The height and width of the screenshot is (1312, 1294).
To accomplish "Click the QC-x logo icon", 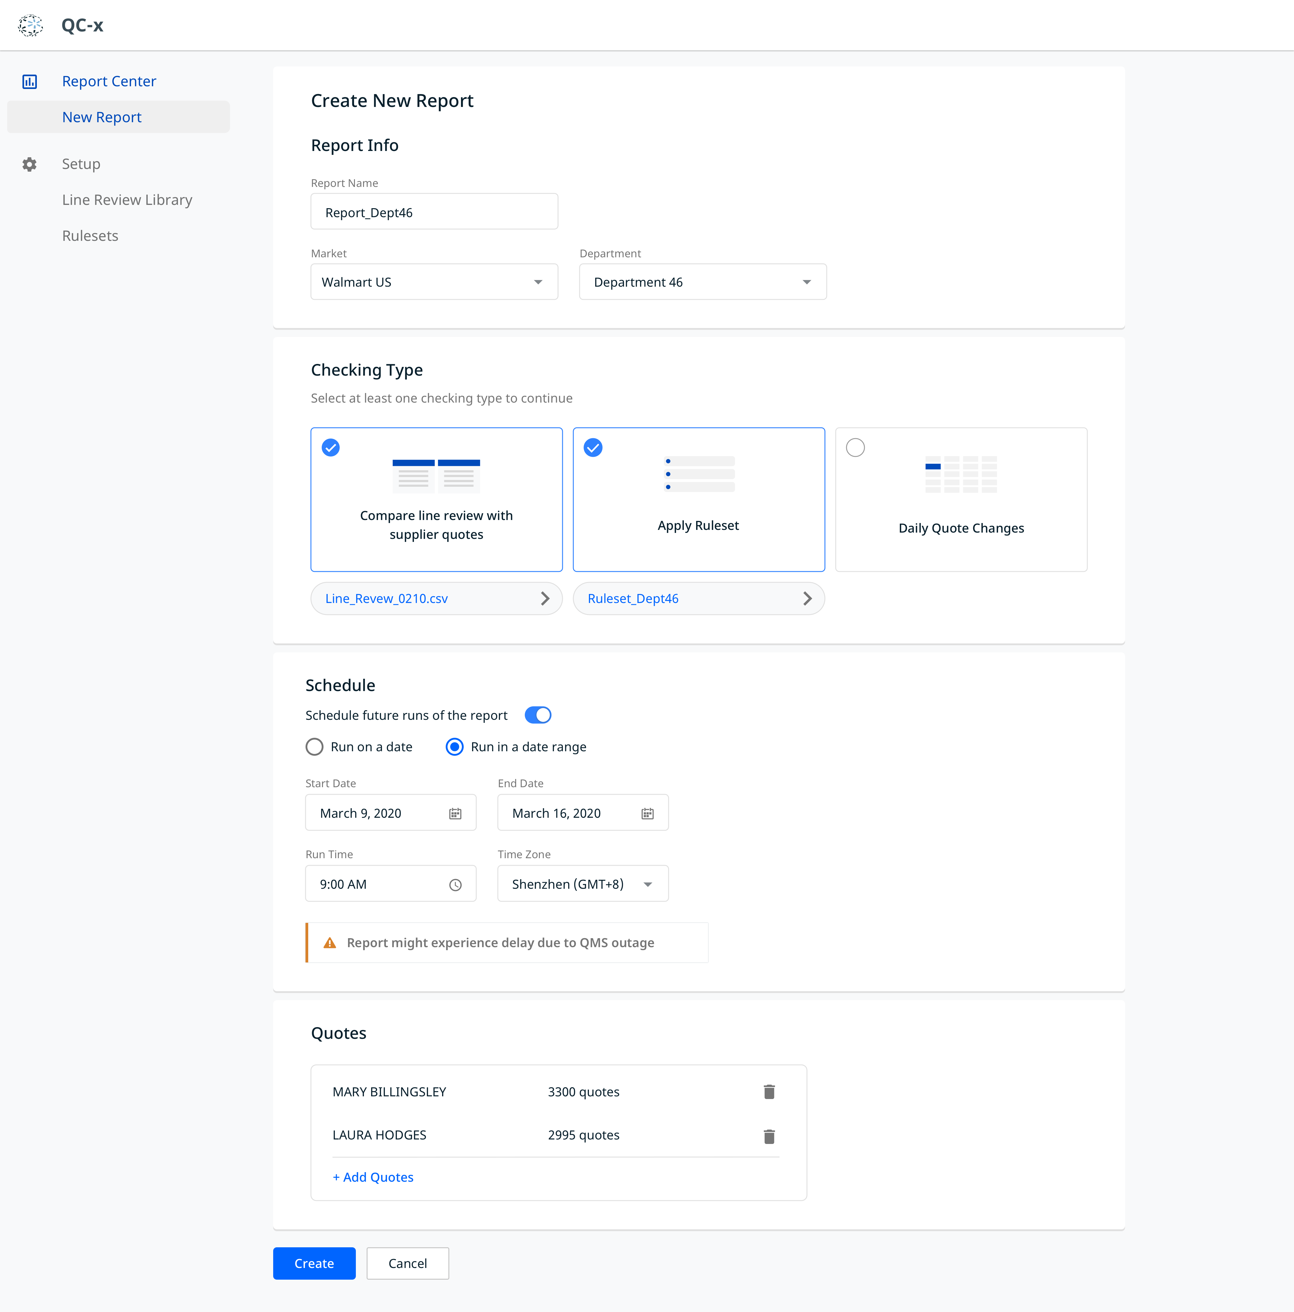I will click(x=31, y=25).
